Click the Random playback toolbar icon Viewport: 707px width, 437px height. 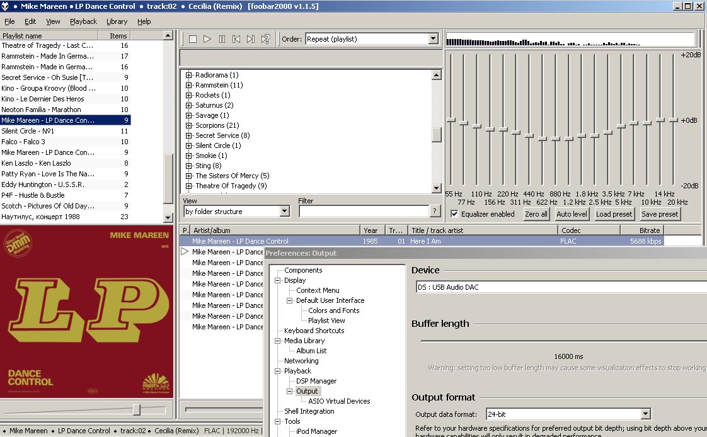click(265, 39)
